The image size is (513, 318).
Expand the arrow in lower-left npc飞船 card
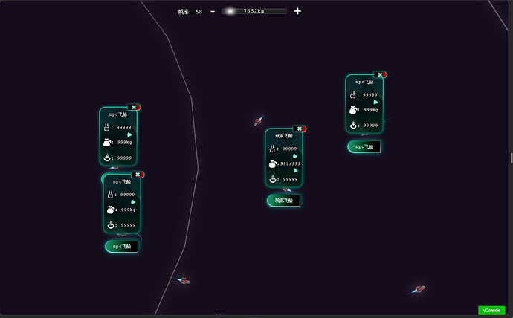tap(133, 202)
